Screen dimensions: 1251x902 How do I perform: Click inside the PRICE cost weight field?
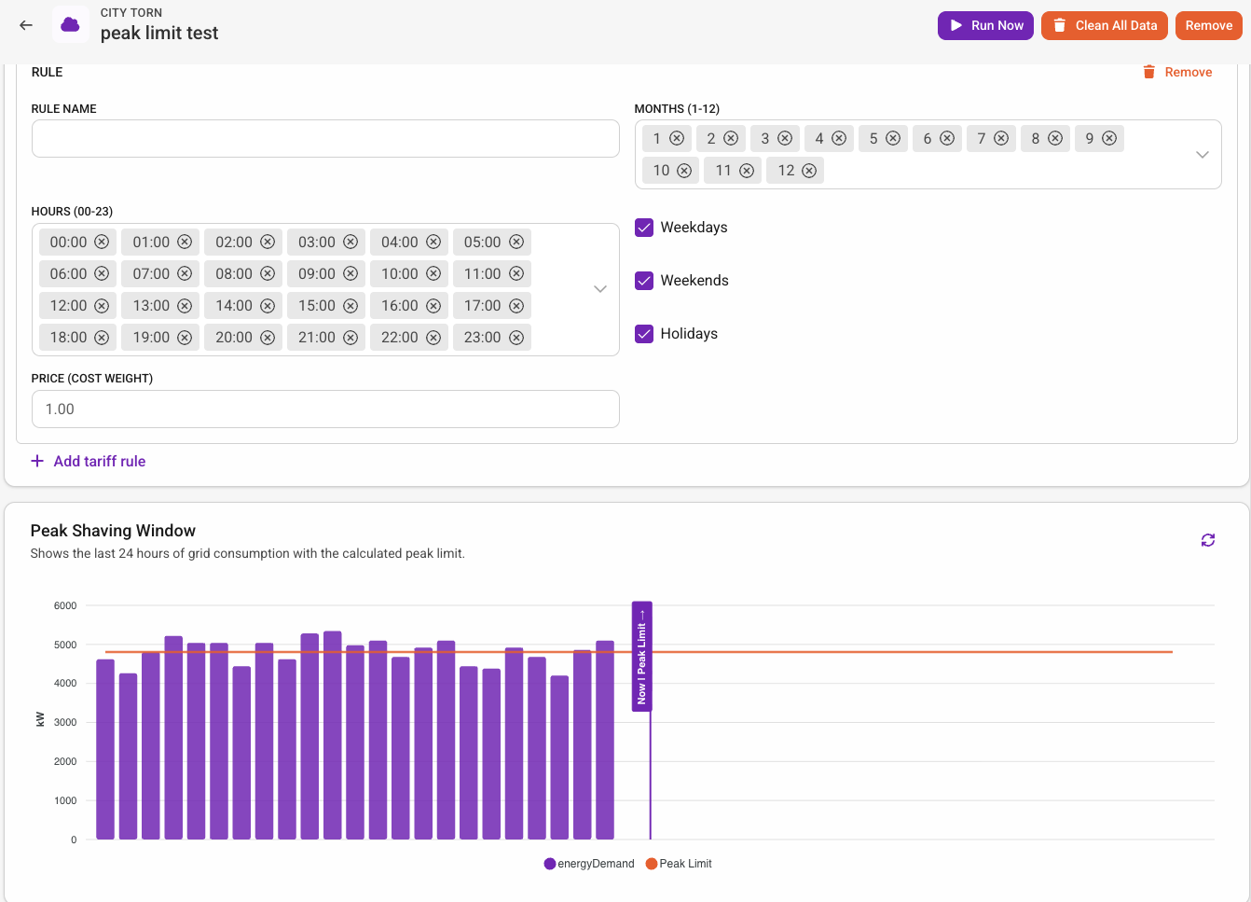[325, 409]
